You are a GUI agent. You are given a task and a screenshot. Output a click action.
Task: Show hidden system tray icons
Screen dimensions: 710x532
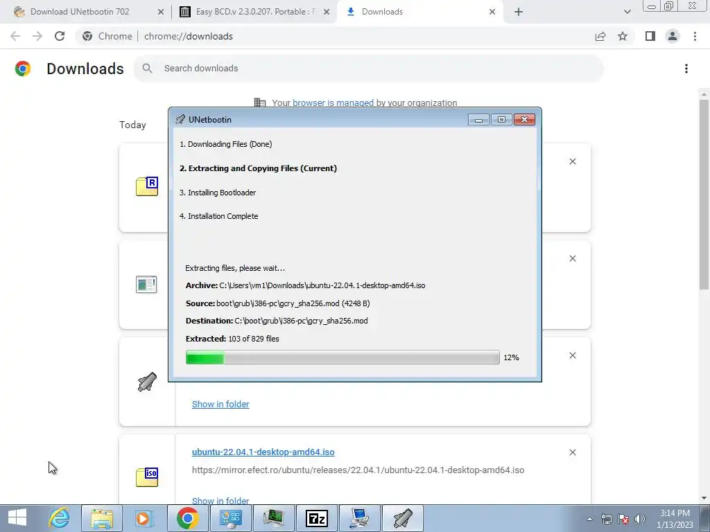point(589,519)
